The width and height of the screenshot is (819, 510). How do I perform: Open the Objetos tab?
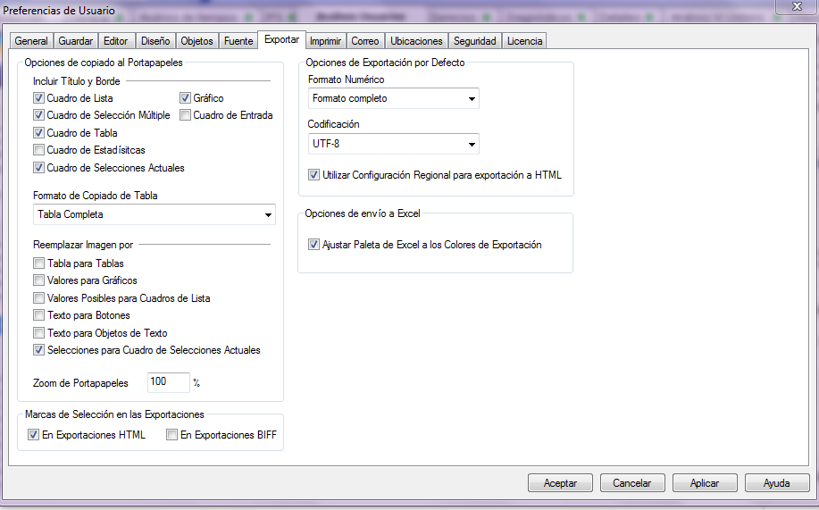point(196,41)
